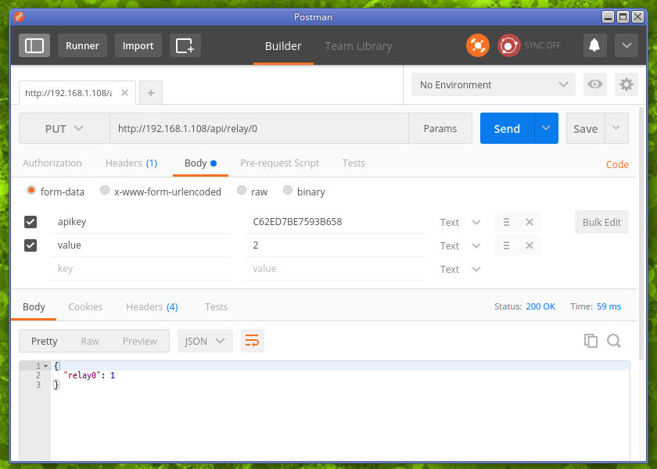657x469 pixels.
Task: Click the Runner button
Action: click(x=82, y=45)
